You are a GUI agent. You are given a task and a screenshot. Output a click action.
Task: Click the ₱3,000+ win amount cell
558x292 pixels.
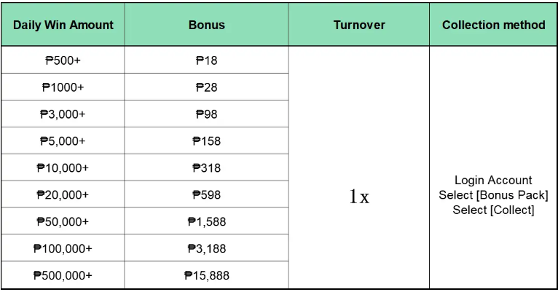(x=63, y=114)
